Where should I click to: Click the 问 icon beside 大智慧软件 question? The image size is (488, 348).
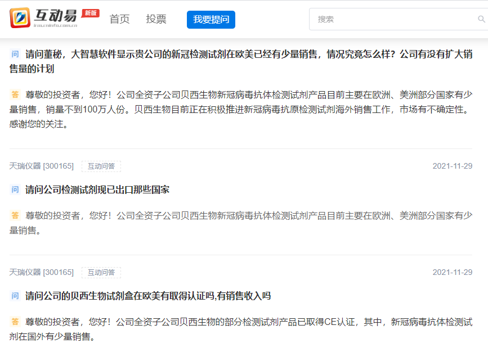coord(15,54)
